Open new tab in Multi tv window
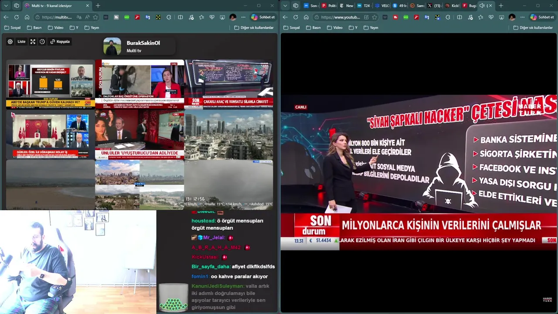This screenshot has height=314, width=558. pyautogui.click(x=98, y=6)
